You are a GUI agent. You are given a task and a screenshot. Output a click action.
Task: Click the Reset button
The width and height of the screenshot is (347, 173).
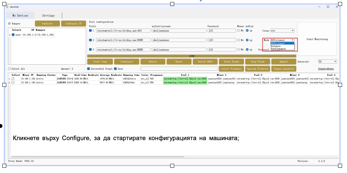179,62
